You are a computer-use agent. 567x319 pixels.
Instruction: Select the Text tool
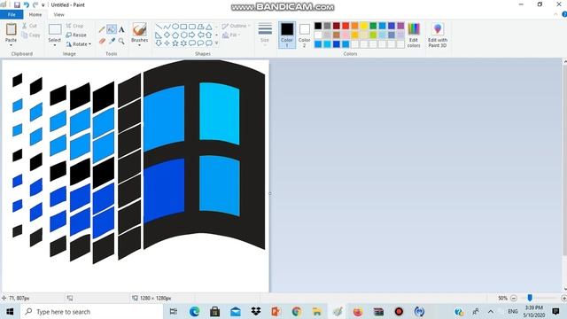tap(121, 29)
